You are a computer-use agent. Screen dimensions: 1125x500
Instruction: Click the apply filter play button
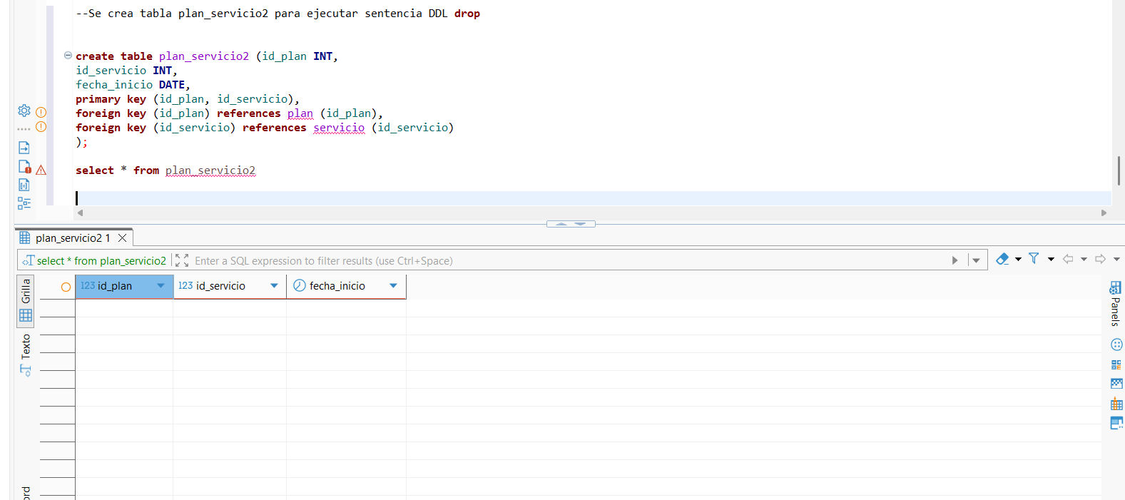(x=955, y=260)
